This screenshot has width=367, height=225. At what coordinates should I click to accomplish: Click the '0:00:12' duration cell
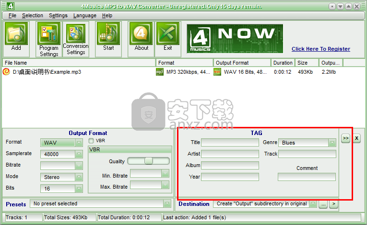[x=283, y=72]
